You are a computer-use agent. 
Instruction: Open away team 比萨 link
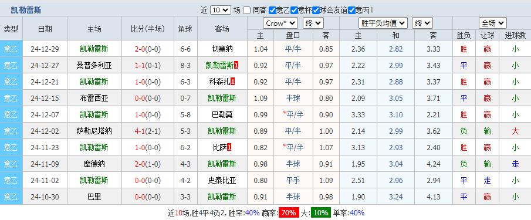coord(220,147)
